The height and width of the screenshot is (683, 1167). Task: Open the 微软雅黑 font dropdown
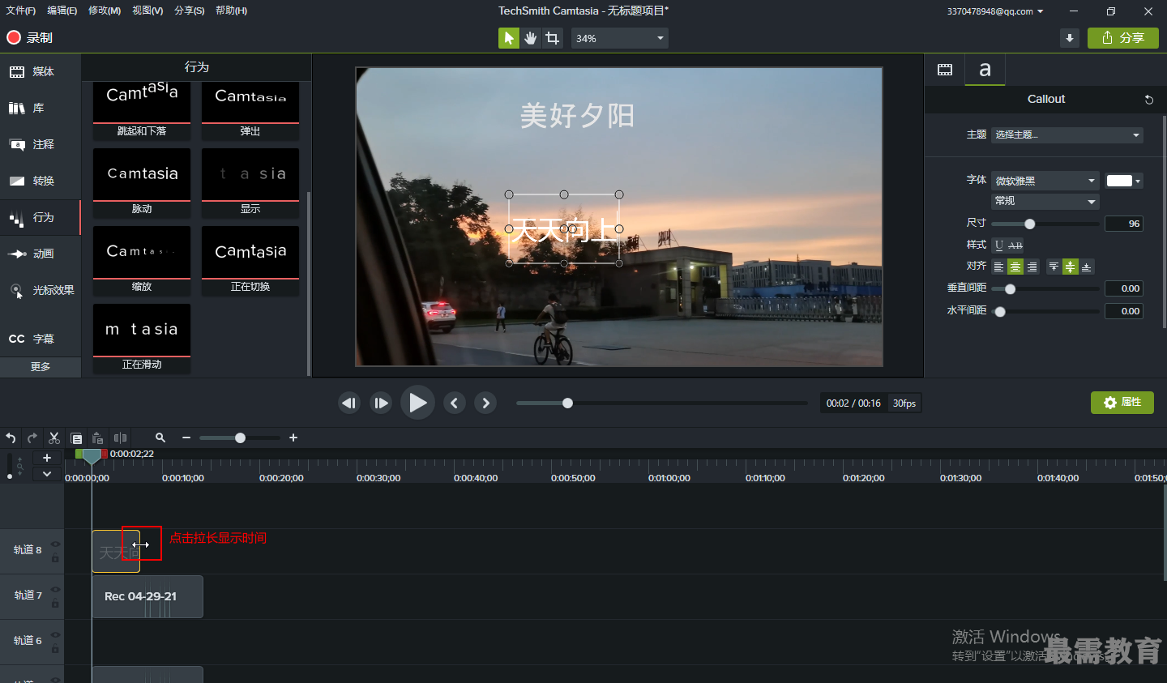pyautogui.click(x=1045, y=181)
